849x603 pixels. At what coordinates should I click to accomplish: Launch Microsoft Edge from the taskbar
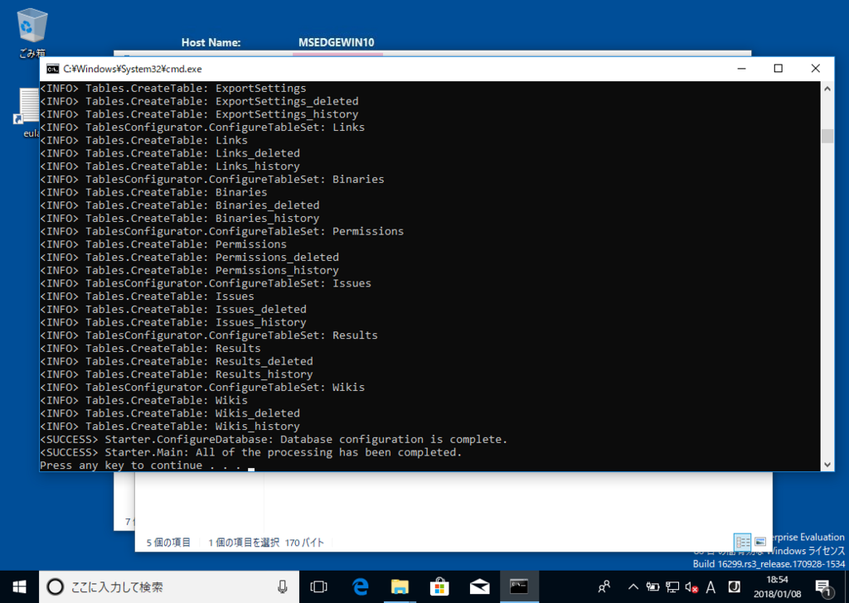point(360,586)
